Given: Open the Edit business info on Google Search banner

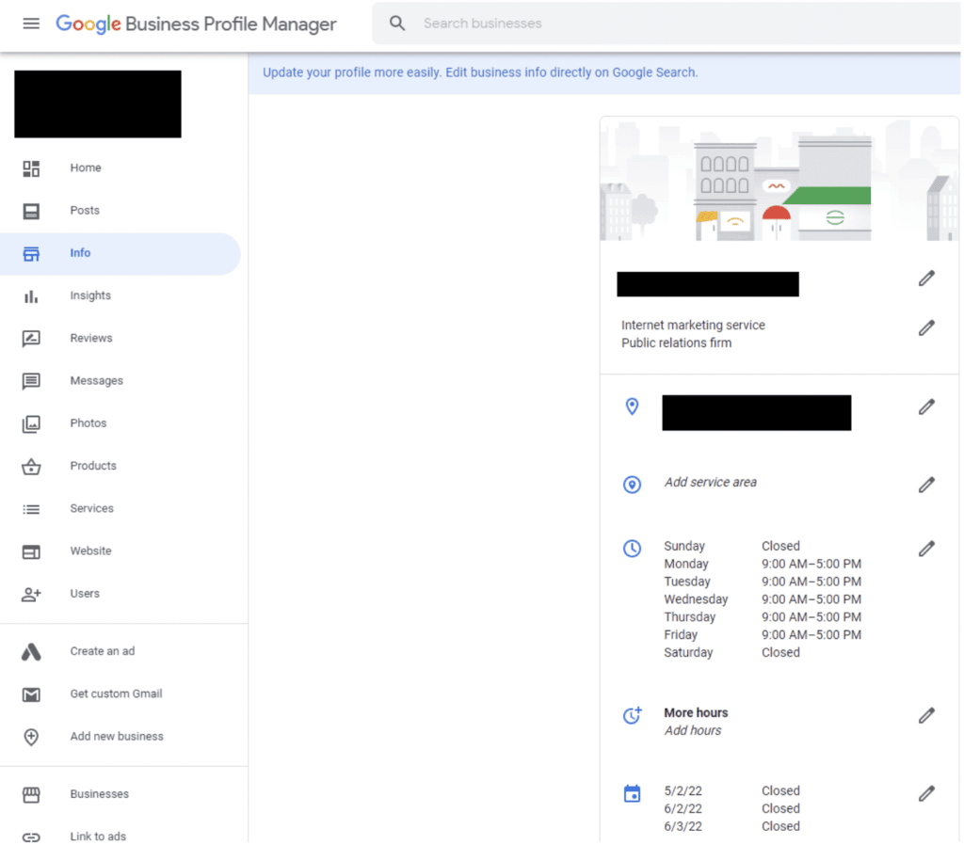Looking at the screenshot, I should pyautogui.click(x=480, y=72).
